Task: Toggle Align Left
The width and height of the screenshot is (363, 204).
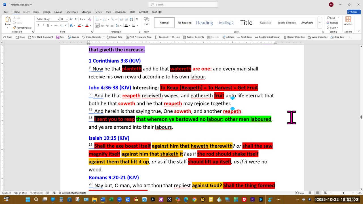Action: tap(97, 25)
